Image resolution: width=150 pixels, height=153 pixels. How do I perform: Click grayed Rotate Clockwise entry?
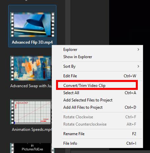(97, 117)
